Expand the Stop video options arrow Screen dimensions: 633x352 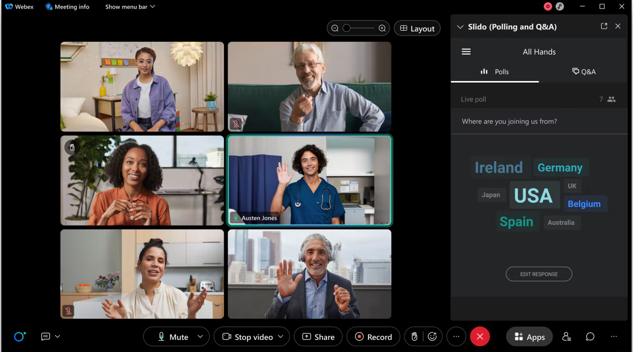click(x=281, y=337)
